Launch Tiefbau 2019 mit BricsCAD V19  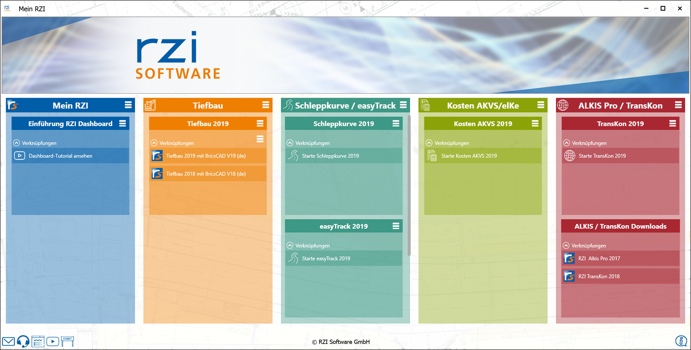[206, 156]
